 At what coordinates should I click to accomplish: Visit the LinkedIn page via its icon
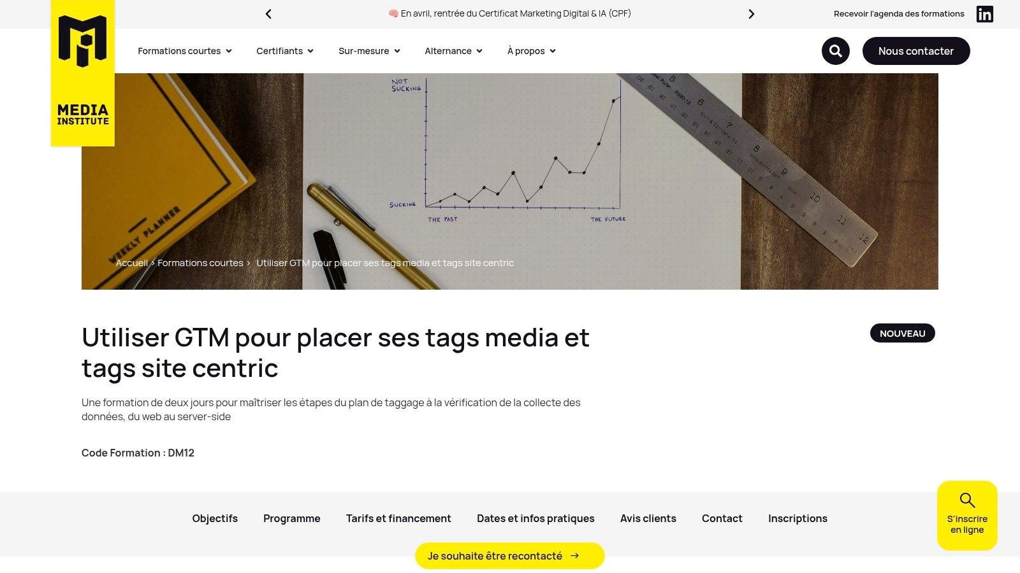[985, 13]
